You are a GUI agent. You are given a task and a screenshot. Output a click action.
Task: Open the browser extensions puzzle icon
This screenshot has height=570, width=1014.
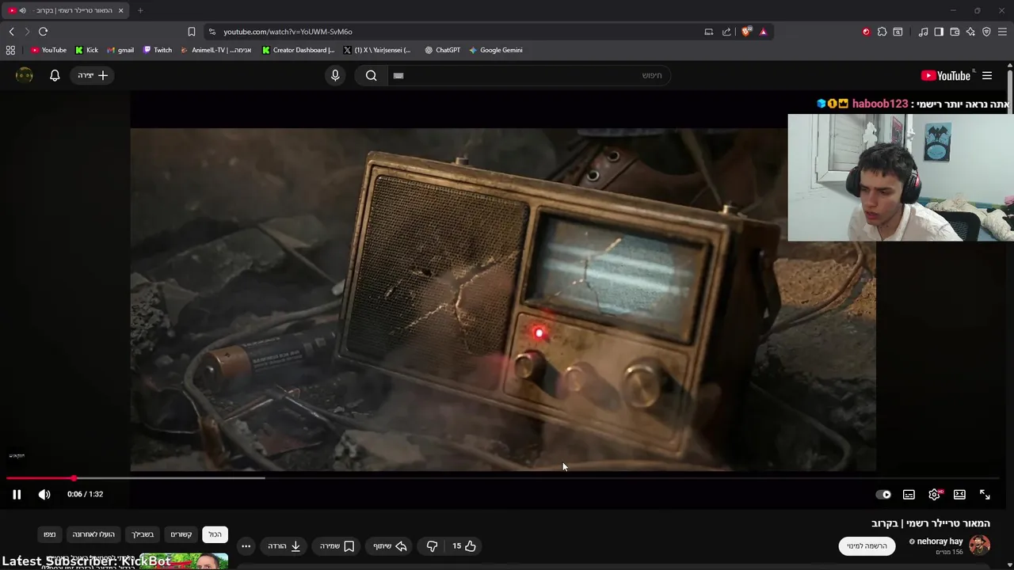882,32
